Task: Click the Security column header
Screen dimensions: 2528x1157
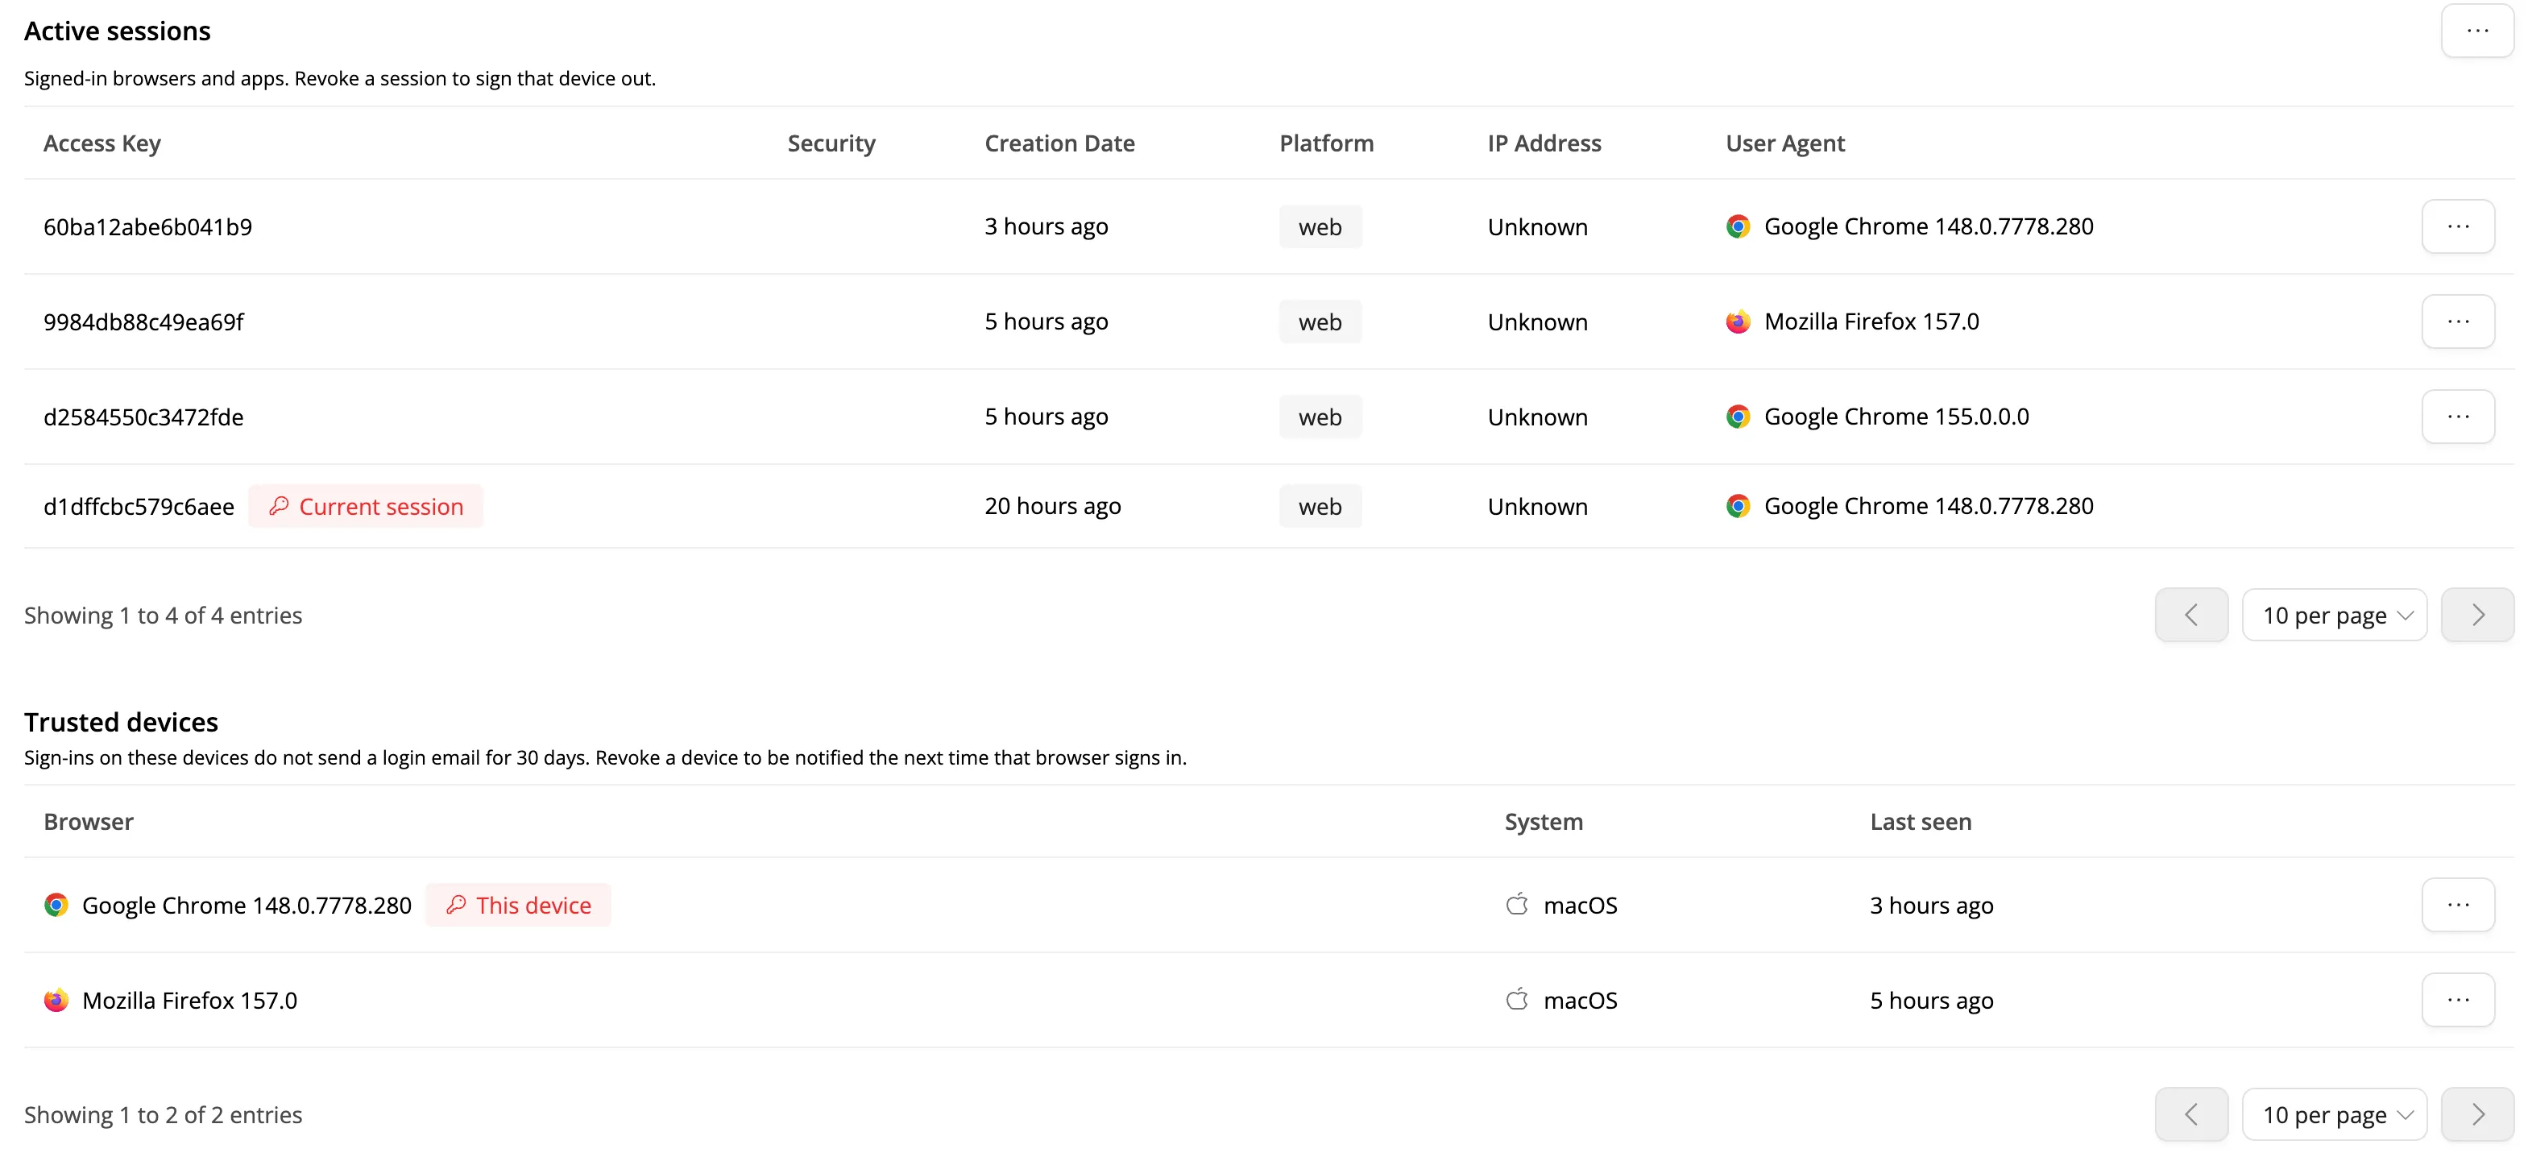Action: [x=831, y=143]
